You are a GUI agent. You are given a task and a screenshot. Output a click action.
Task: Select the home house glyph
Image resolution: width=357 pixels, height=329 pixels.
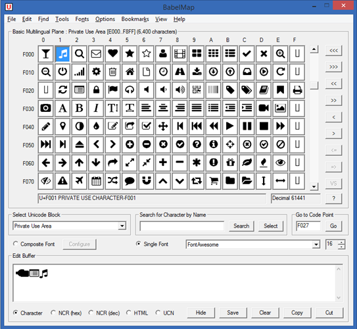[130, 72]
